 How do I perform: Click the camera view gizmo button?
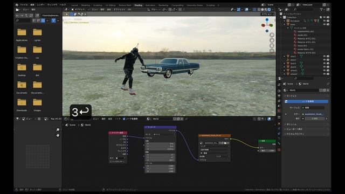272,45
